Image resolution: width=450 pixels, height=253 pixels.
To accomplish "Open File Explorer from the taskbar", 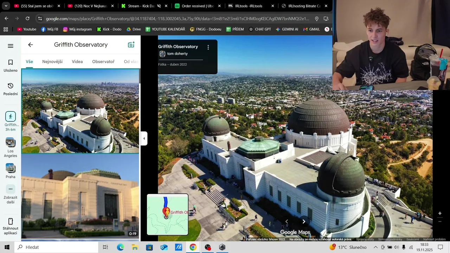I will click(135, 247).
